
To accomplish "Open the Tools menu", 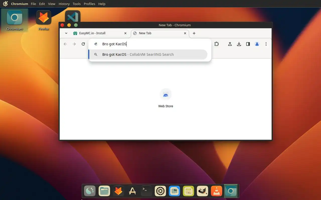I will point(76,4).
